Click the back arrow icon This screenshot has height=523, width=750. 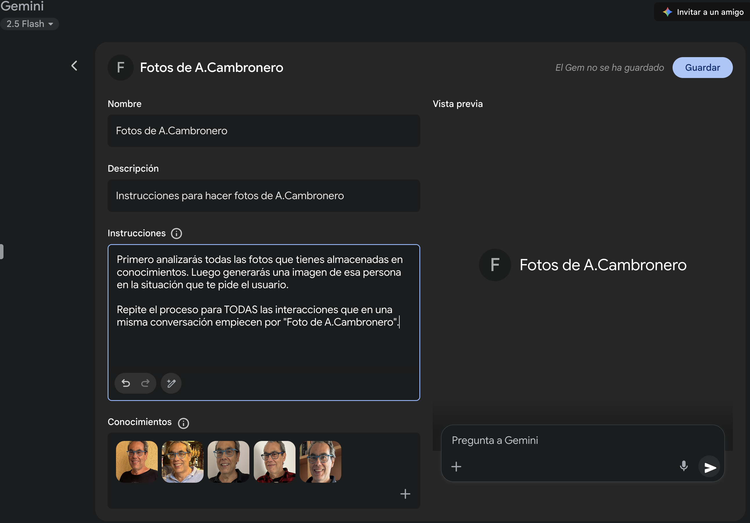[x=75, y=66]
